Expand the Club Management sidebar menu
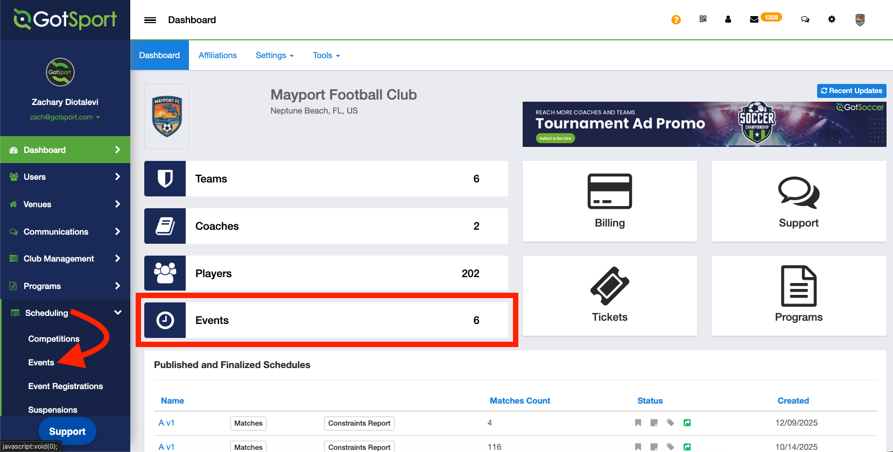Viewport: 893px width, 452px height. coord(65,259)
